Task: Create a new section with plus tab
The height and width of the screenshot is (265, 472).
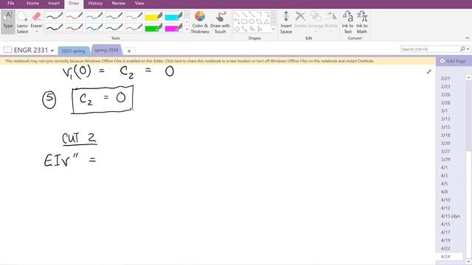Action: pos(129,51)
